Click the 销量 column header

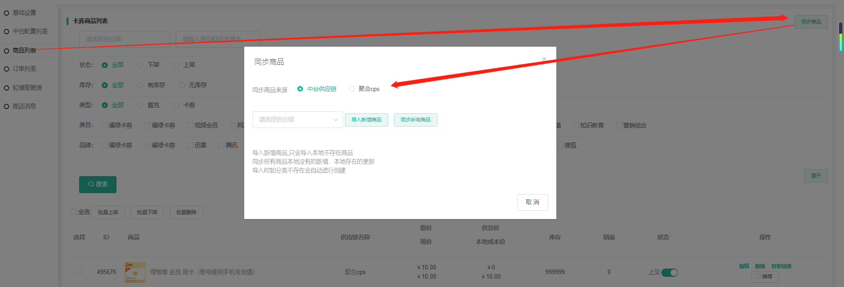[609, 237]
